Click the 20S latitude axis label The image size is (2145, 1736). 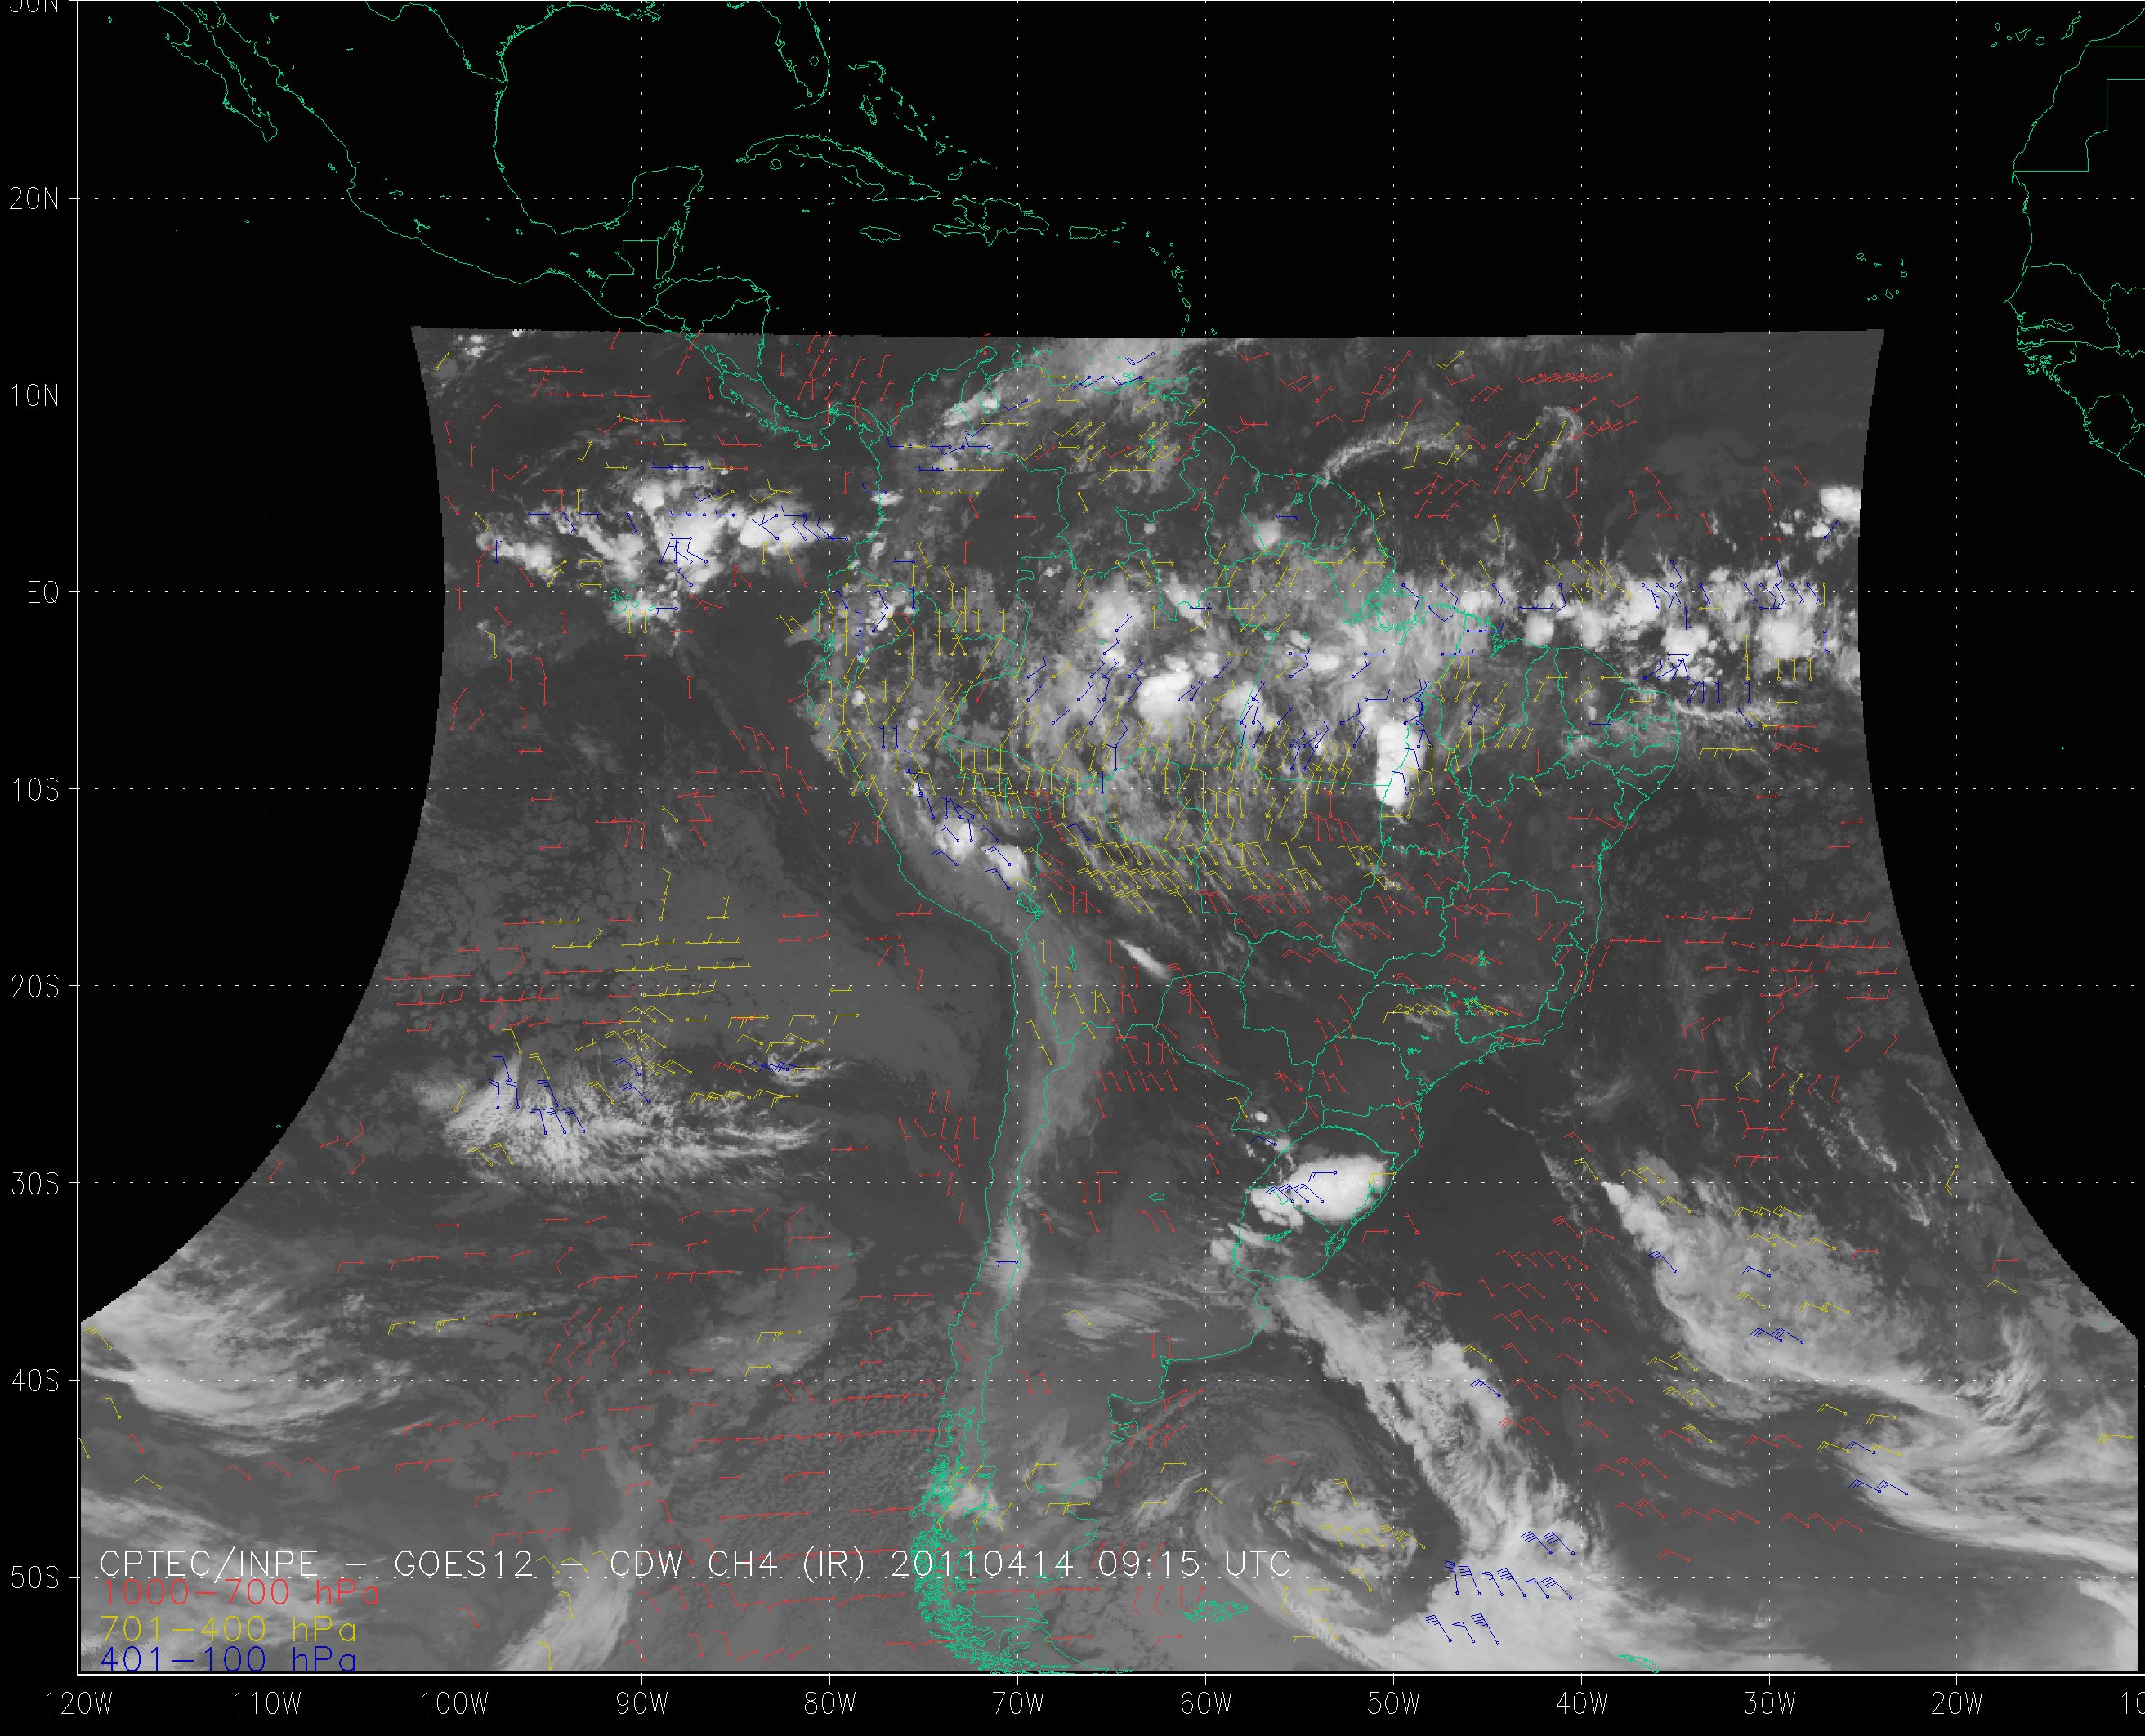(34, 988)
